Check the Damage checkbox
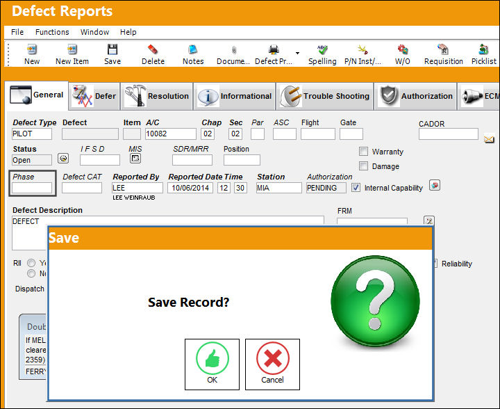 tap(363, 166)
